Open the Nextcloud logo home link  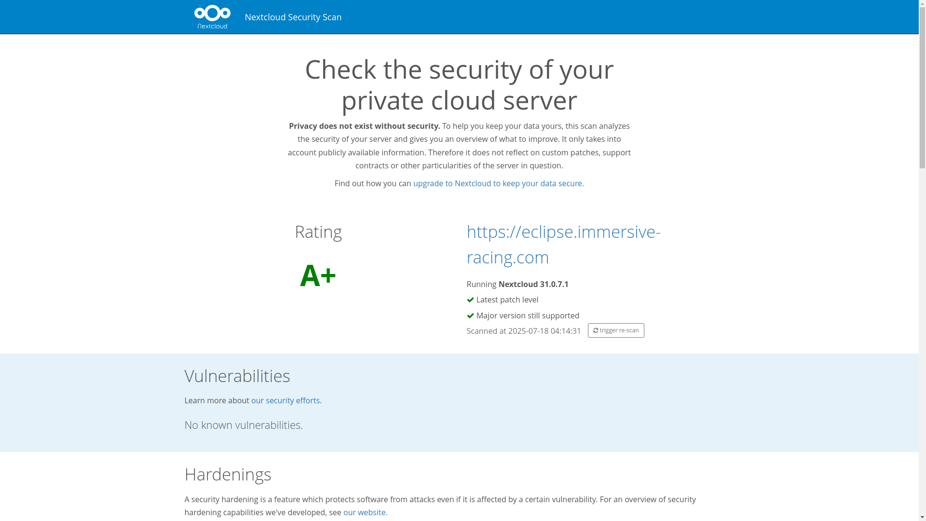pos(212,17)
